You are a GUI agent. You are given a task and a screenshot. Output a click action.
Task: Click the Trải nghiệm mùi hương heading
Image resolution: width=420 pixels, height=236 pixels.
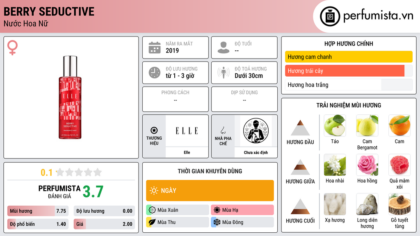pyautogui.click(x=349, y=105)
